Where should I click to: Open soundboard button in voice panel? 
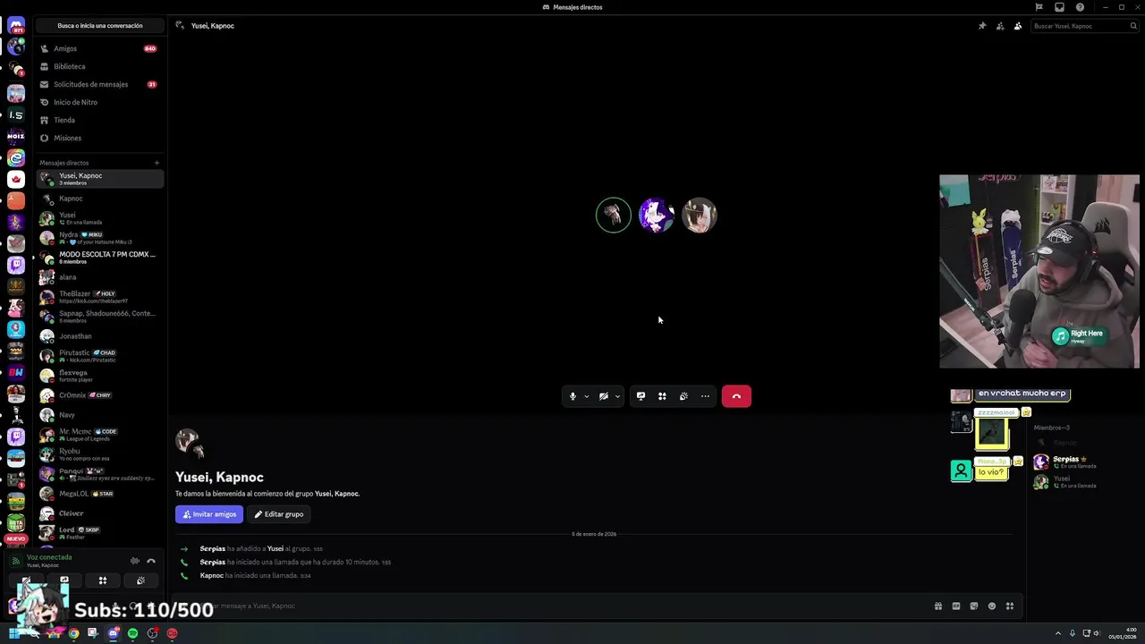[x=140, y=580]
